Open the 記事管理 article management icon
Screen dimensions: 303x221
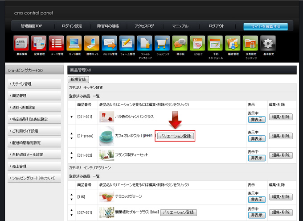point(39,44)
